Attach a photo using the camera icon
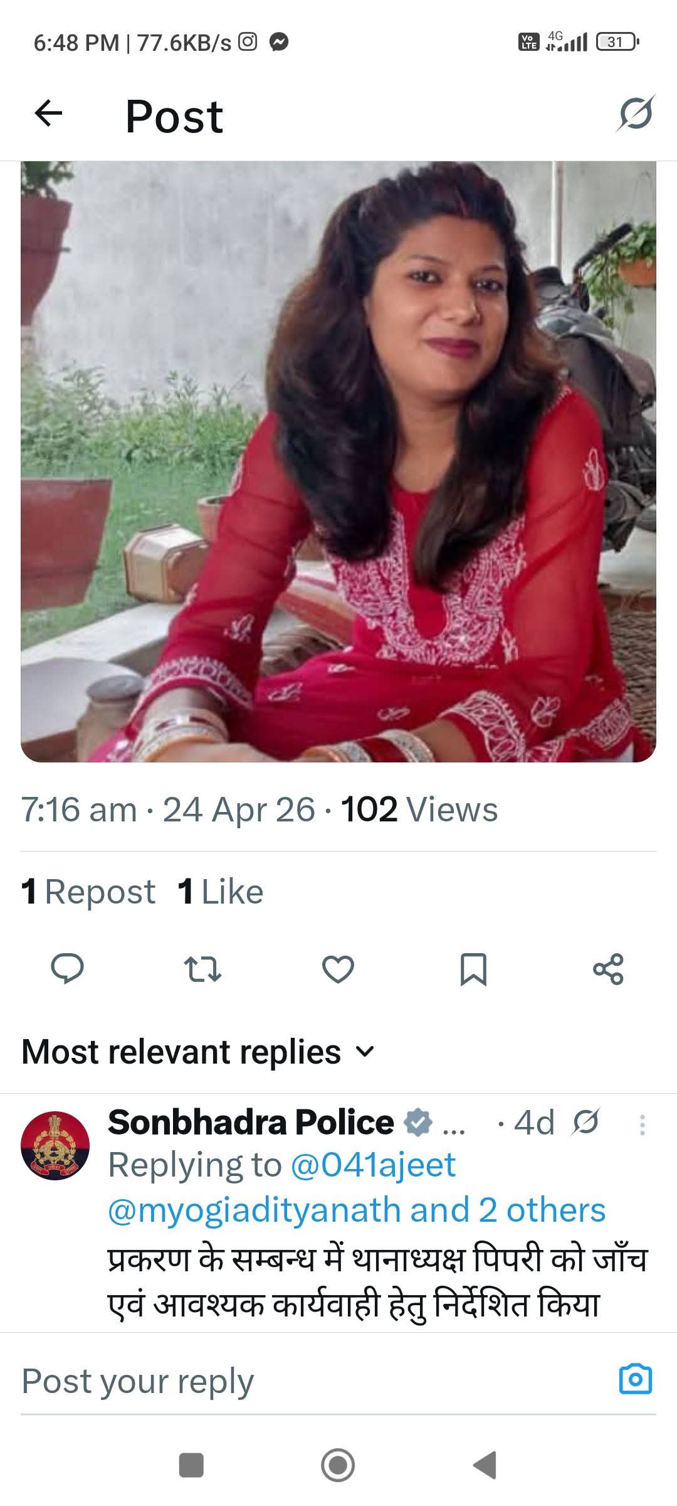Image resolution: width=677 pixels, height=1506 pixels. [635, 1380]
